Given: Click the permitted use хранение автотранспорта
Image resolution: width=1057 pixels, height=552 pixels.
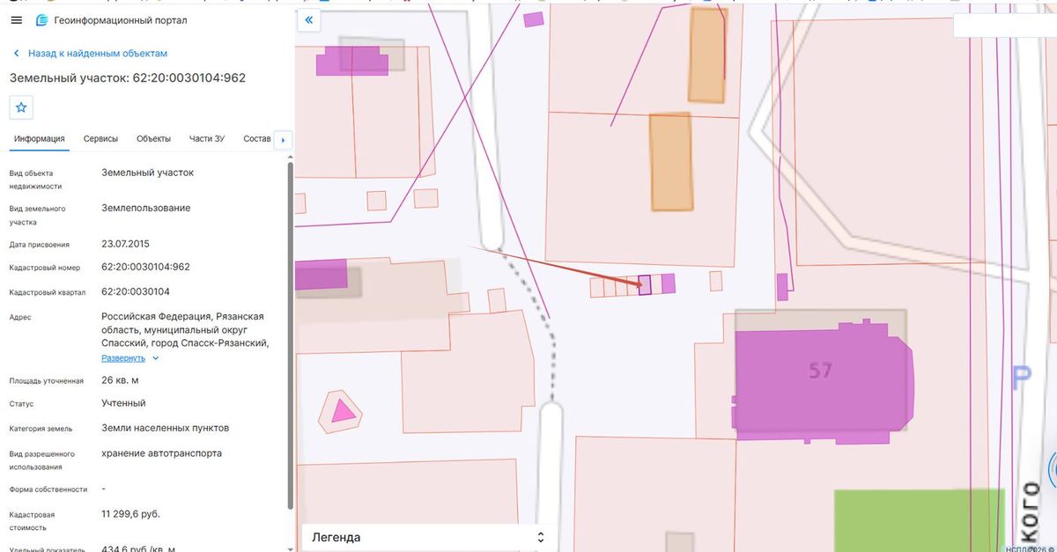Looking at the screenshot, I should (162, 453).
